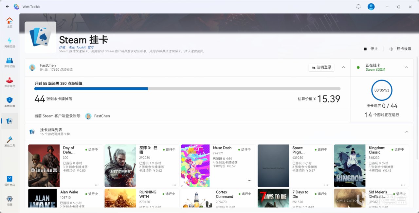Screen dimensions: 419x213
Task: Click Alan Wake app ID 108710
Action: (65, 198)
